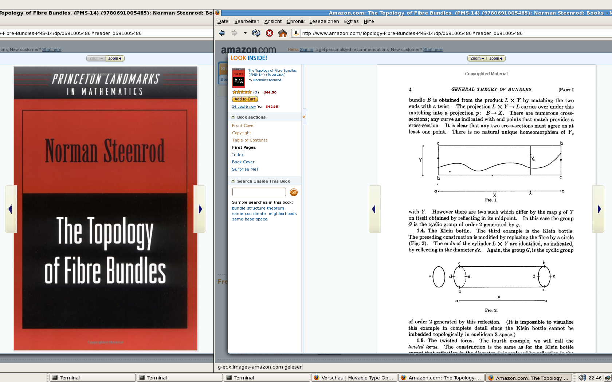Click the Reload page icon
612x382 pixels.
coord(256,33)
